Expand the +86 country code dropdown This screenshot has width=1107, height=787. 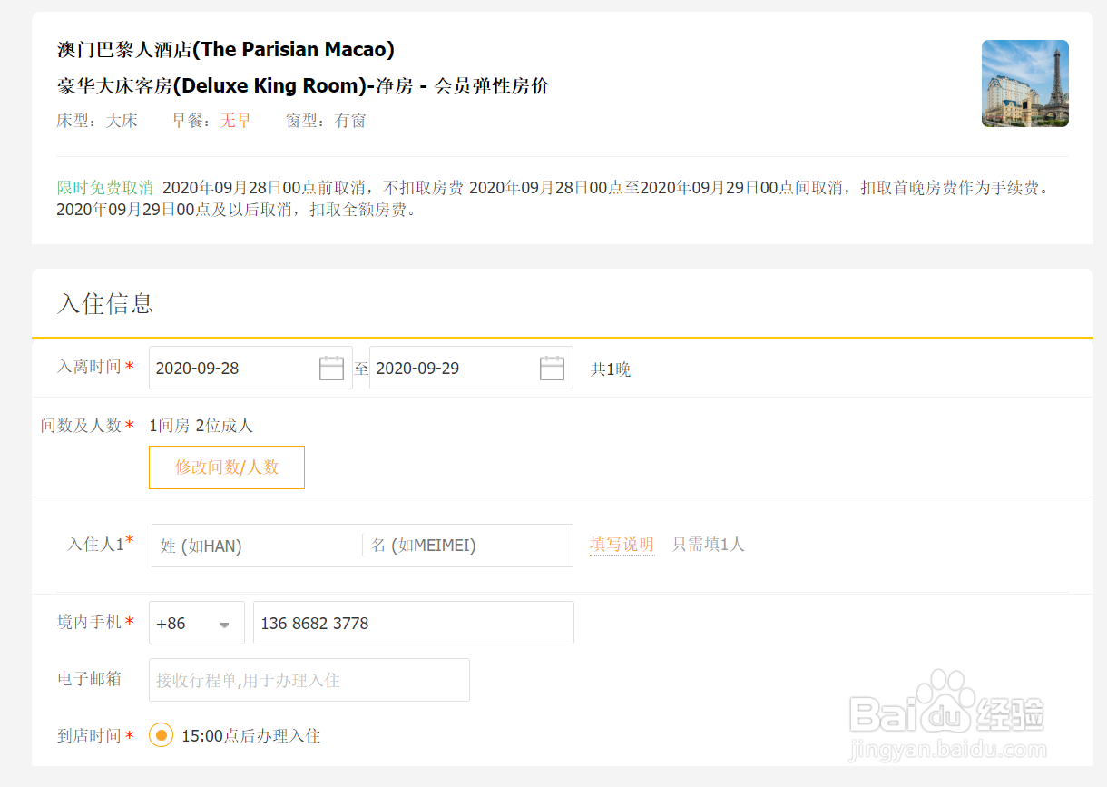[197, 623]
